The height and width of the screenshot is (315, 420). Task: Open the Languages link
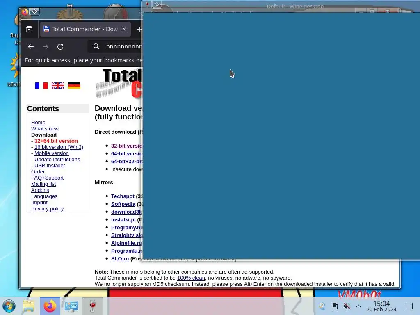(x=44, y=196)
